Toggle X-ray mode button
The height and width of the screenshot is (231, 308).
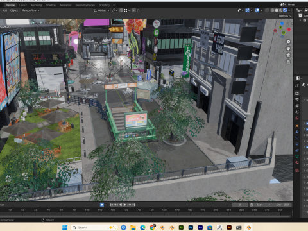click(x=267, y=10)
